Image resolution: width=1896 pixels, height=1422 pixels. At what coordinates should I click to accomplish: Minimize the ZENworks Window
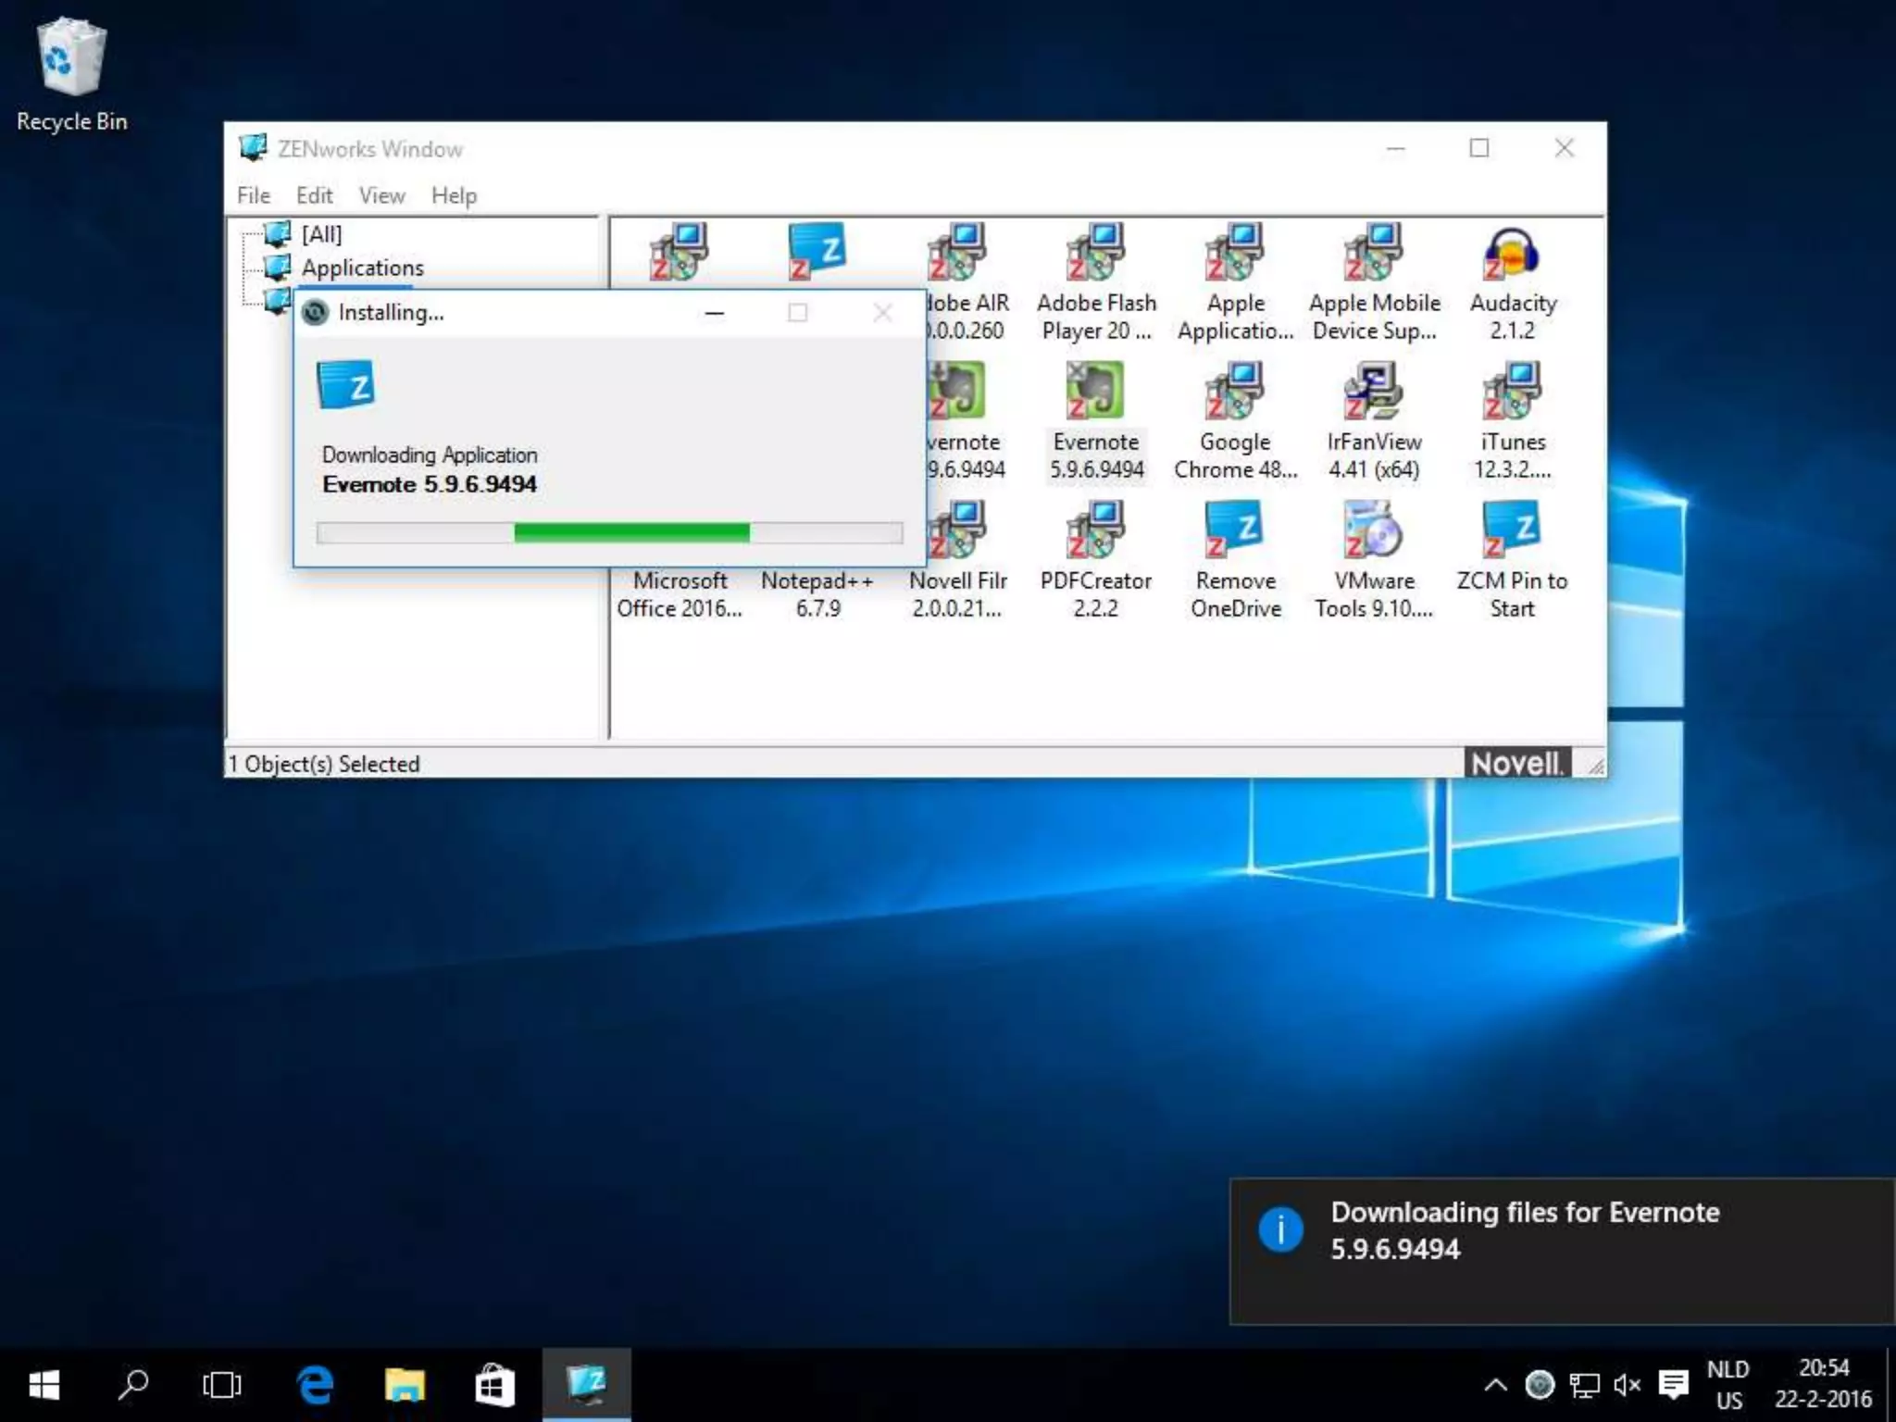[x=1396, y=148]
